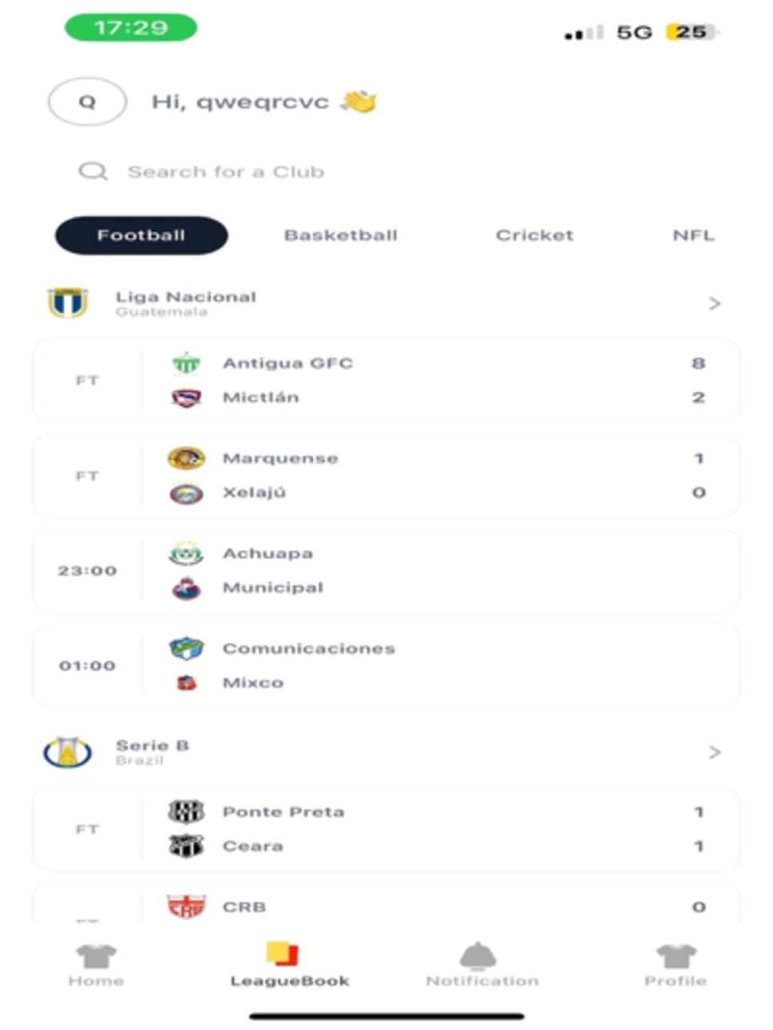Click the search magnifier icon
Image resolution: width=773 pixels, height=1030 pixels.
tap(93, 171)
